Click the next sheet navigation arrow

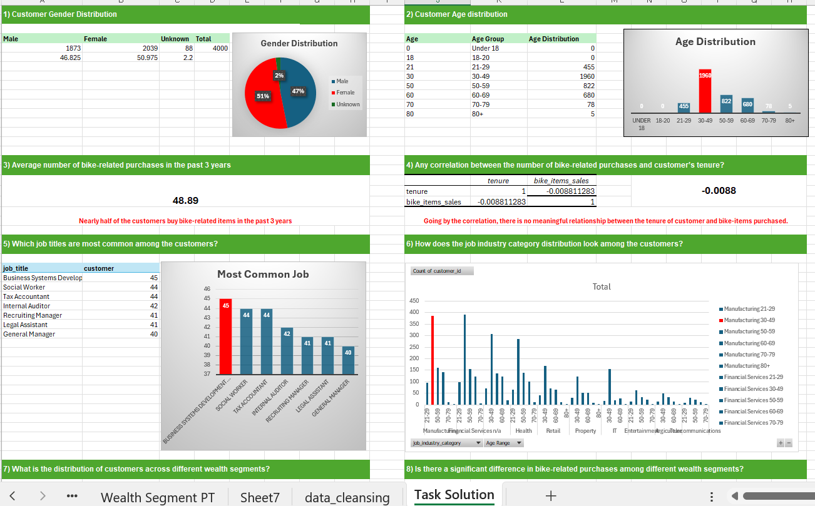click(x=43, y=497)
